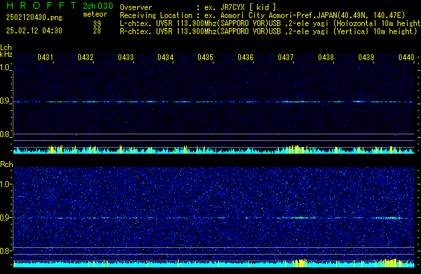Viewport: 421px width, 274px height.
Task: Select the timestamp '25.02.12 04:30'
Action: click(34, 31)
